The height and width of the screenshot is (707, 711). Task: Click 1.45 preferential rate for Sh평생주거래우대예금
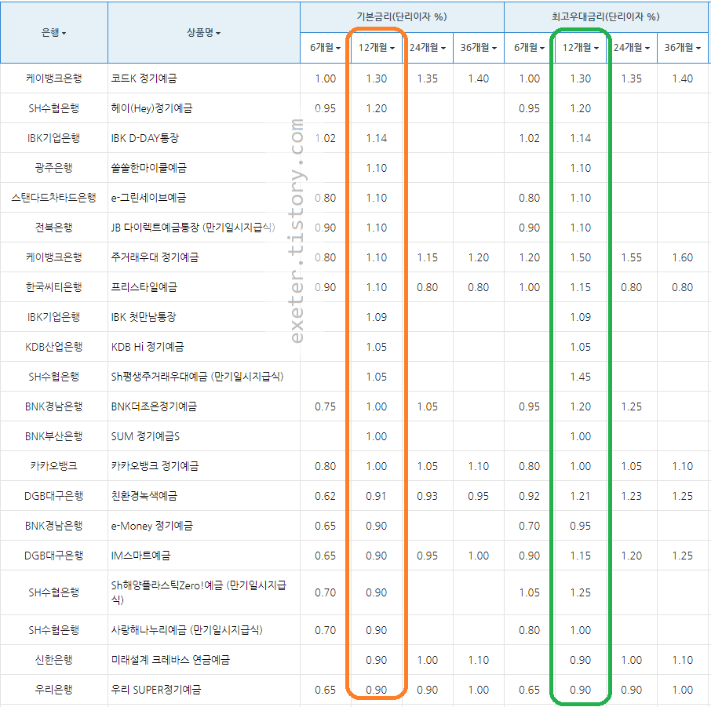point(581,377)
